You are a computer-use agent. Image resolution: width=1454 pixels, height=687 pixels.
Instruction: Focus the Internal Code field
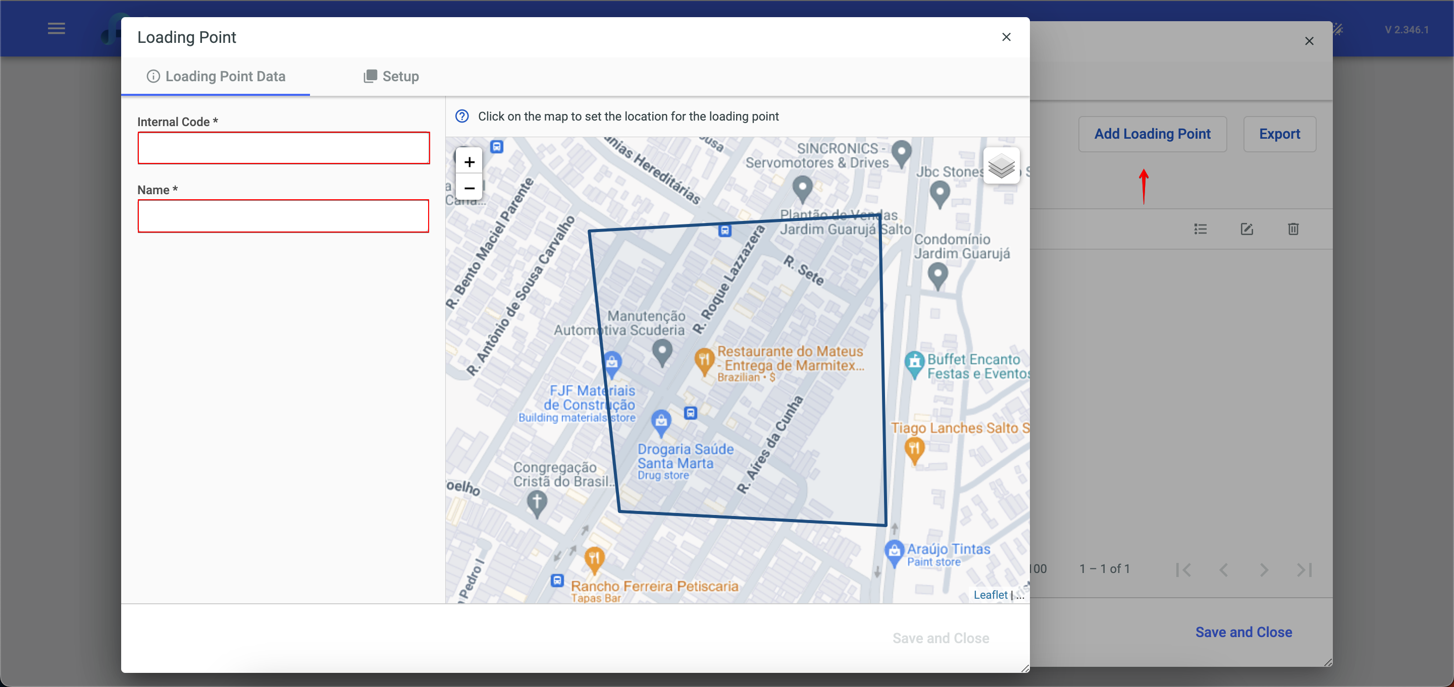(x=283, y=148)
